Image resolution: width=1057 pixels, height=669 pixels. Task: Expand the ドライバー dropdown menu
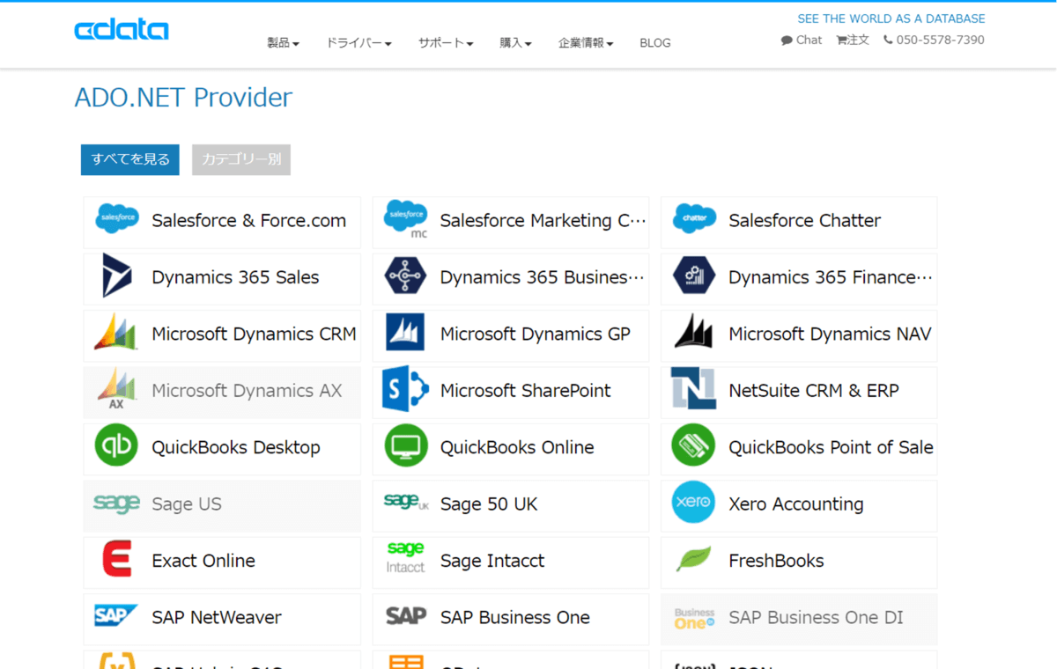tap(358, 42)
